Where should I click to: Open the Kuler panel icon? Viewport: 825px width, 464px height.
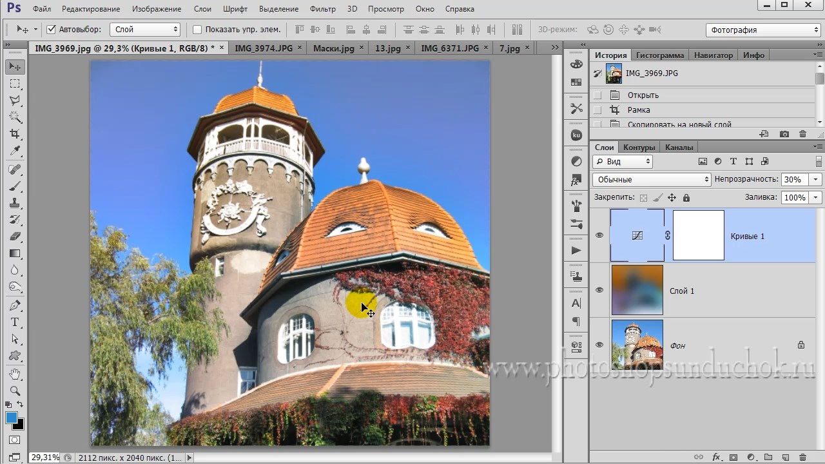pos(576,135)
